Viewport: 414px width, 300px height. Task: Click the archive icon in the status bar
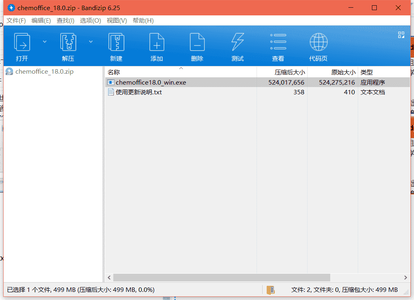click(x=270, y=290)
